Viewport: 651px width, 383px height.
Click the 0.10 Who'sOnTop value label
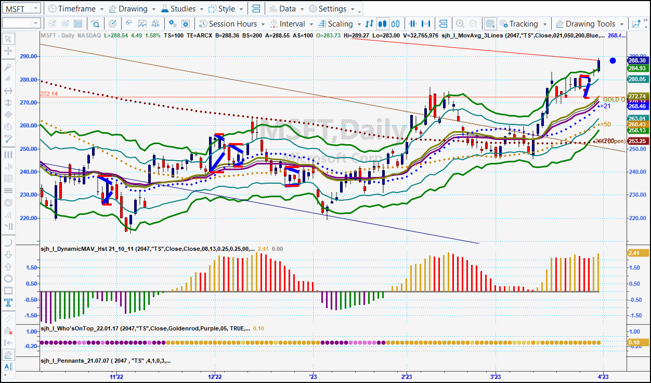(x=637, y=342)
